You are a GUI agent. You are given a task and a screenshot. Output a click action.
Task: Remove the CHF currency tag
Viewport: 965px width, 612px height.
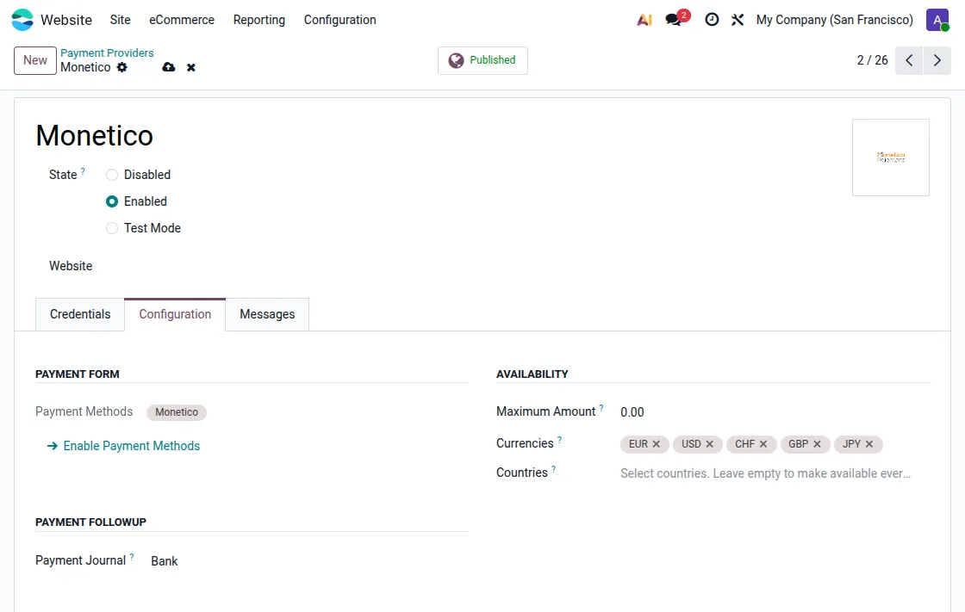(x=763, y=444)
